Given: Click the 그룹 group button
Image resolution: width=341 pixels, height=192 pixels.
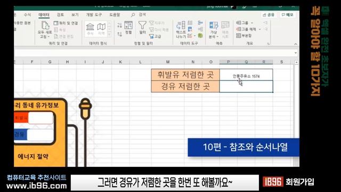Looking at the screenshot, I should click(x=242, y=22).
